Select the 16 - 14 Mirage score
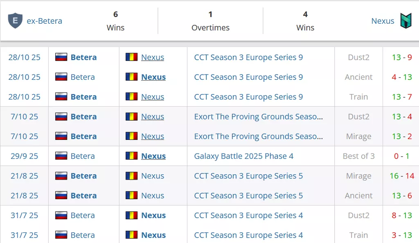The width and height of the screenshot is (419, 243). pos(402,176)
